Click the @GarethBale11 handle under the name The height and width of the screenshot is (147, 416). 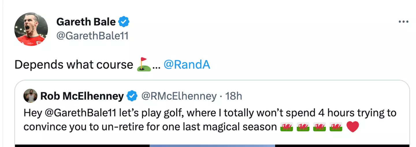click(92, 36)
